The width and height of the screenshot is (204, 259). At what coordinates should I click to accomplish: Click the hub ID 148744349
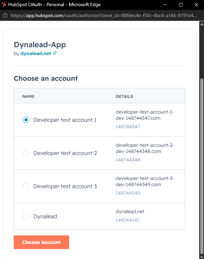[128, 193]
